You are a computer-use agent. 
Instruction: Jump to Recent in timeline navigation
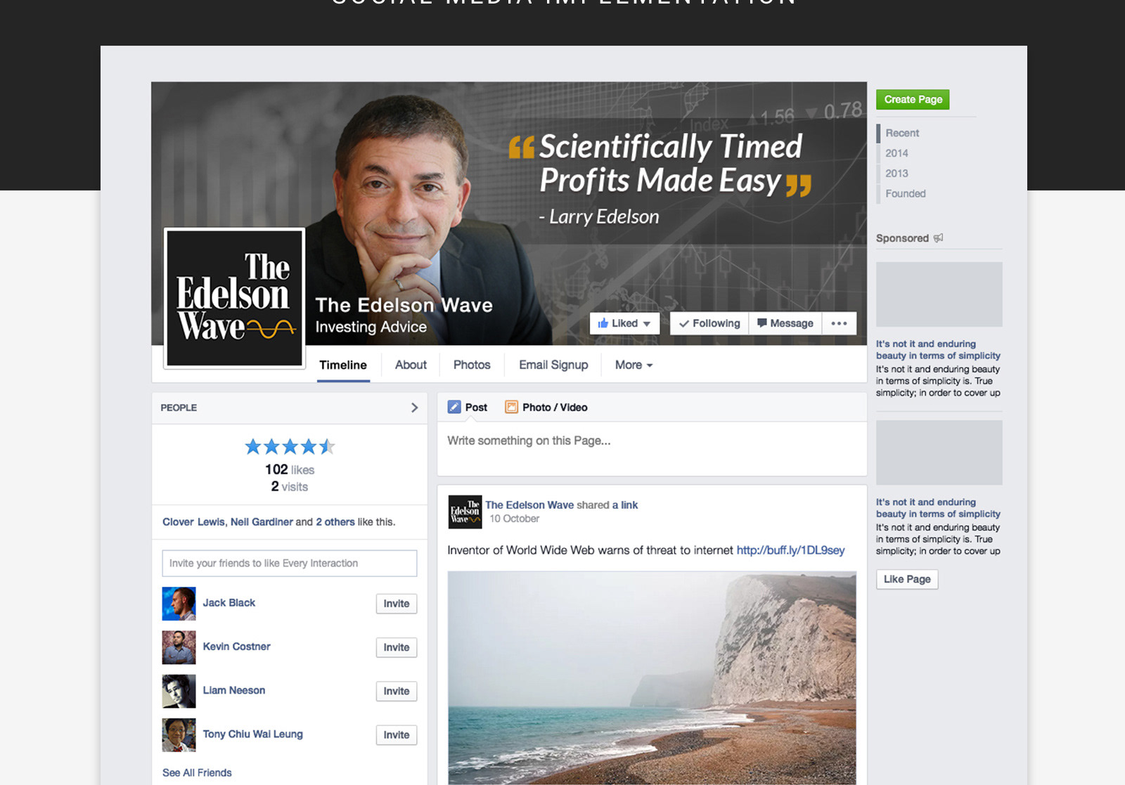point(902,133)
